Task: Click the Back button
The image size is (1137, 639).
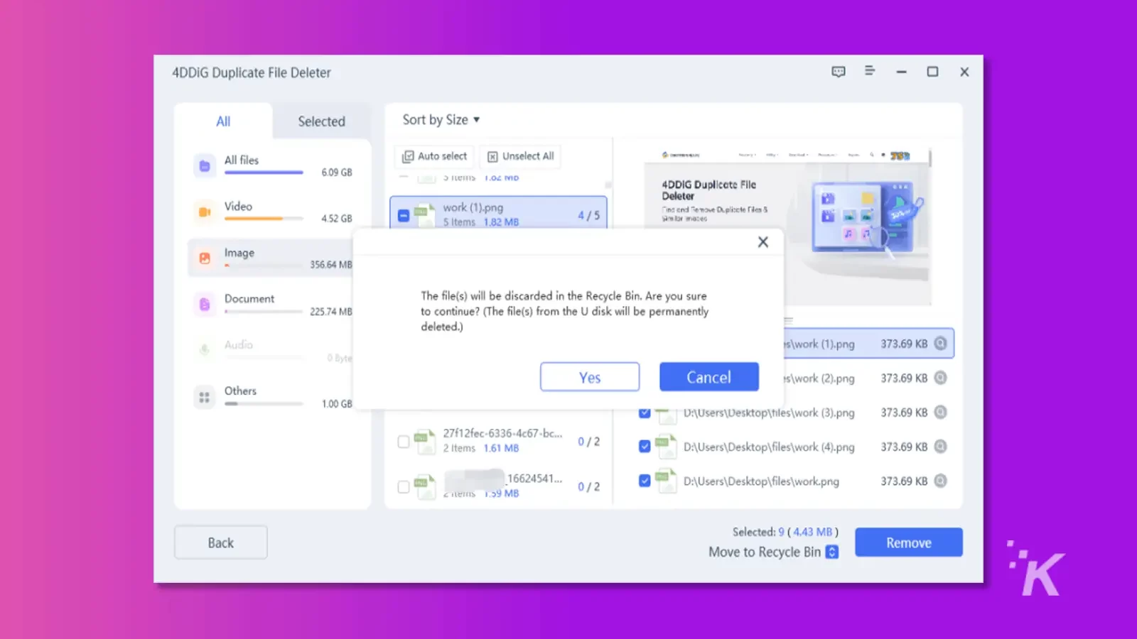Action: [x=221, y=542]
